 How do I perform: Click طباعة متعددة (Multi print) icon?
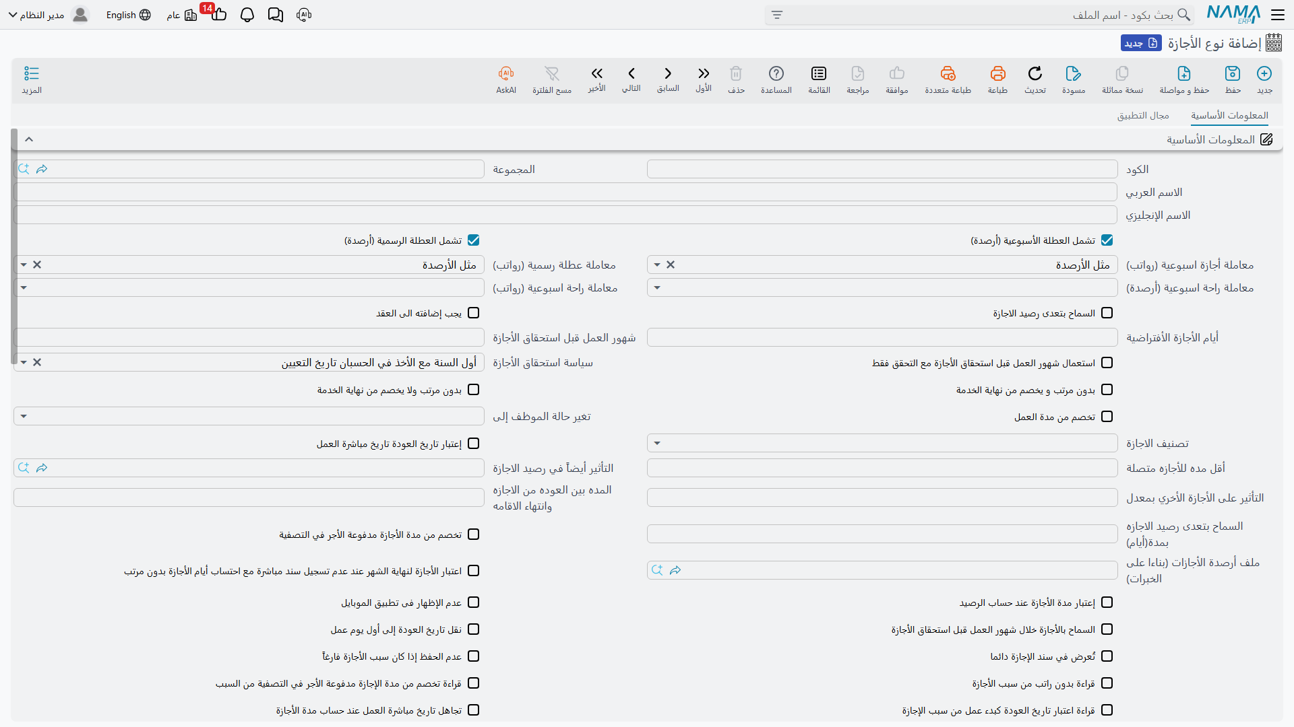click(948, 73)
